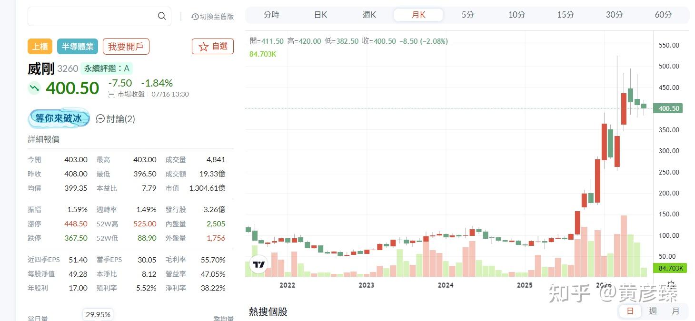
Task: Switch chart to 10分 interval
Action: pyautogui.click(x=516, y=15)
